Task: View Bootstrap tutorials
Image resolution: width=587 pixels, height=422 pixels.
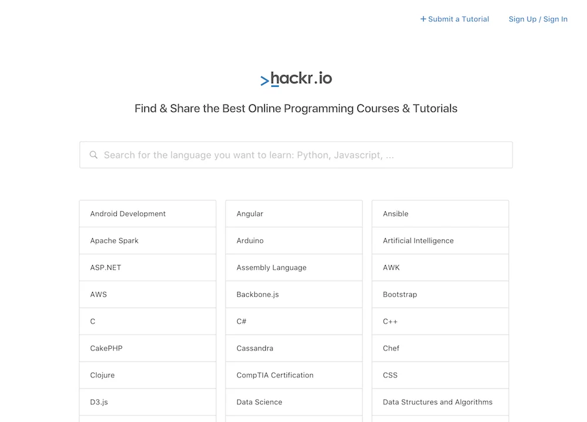Action: [x=400, y=294]
